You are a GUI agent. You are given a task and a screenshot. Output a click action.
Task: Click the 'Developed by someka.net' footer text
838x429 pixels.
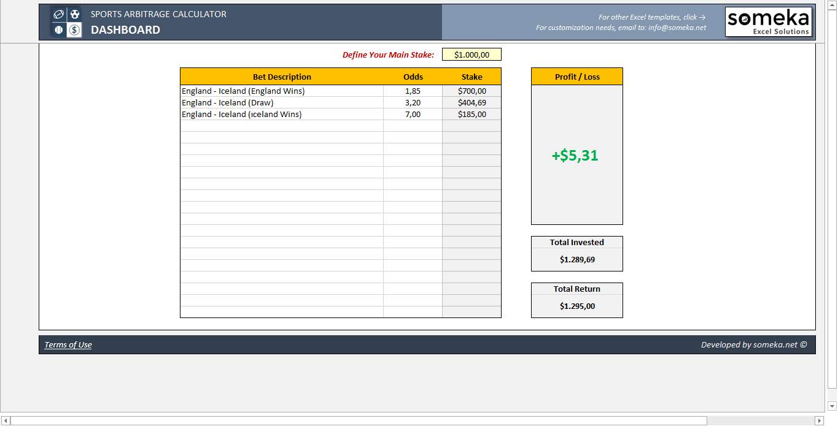(x=754, y=345)
